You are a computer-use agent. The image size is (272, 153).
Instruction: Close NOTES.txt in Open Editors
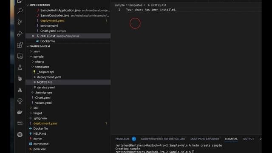[x=33, y=36]
